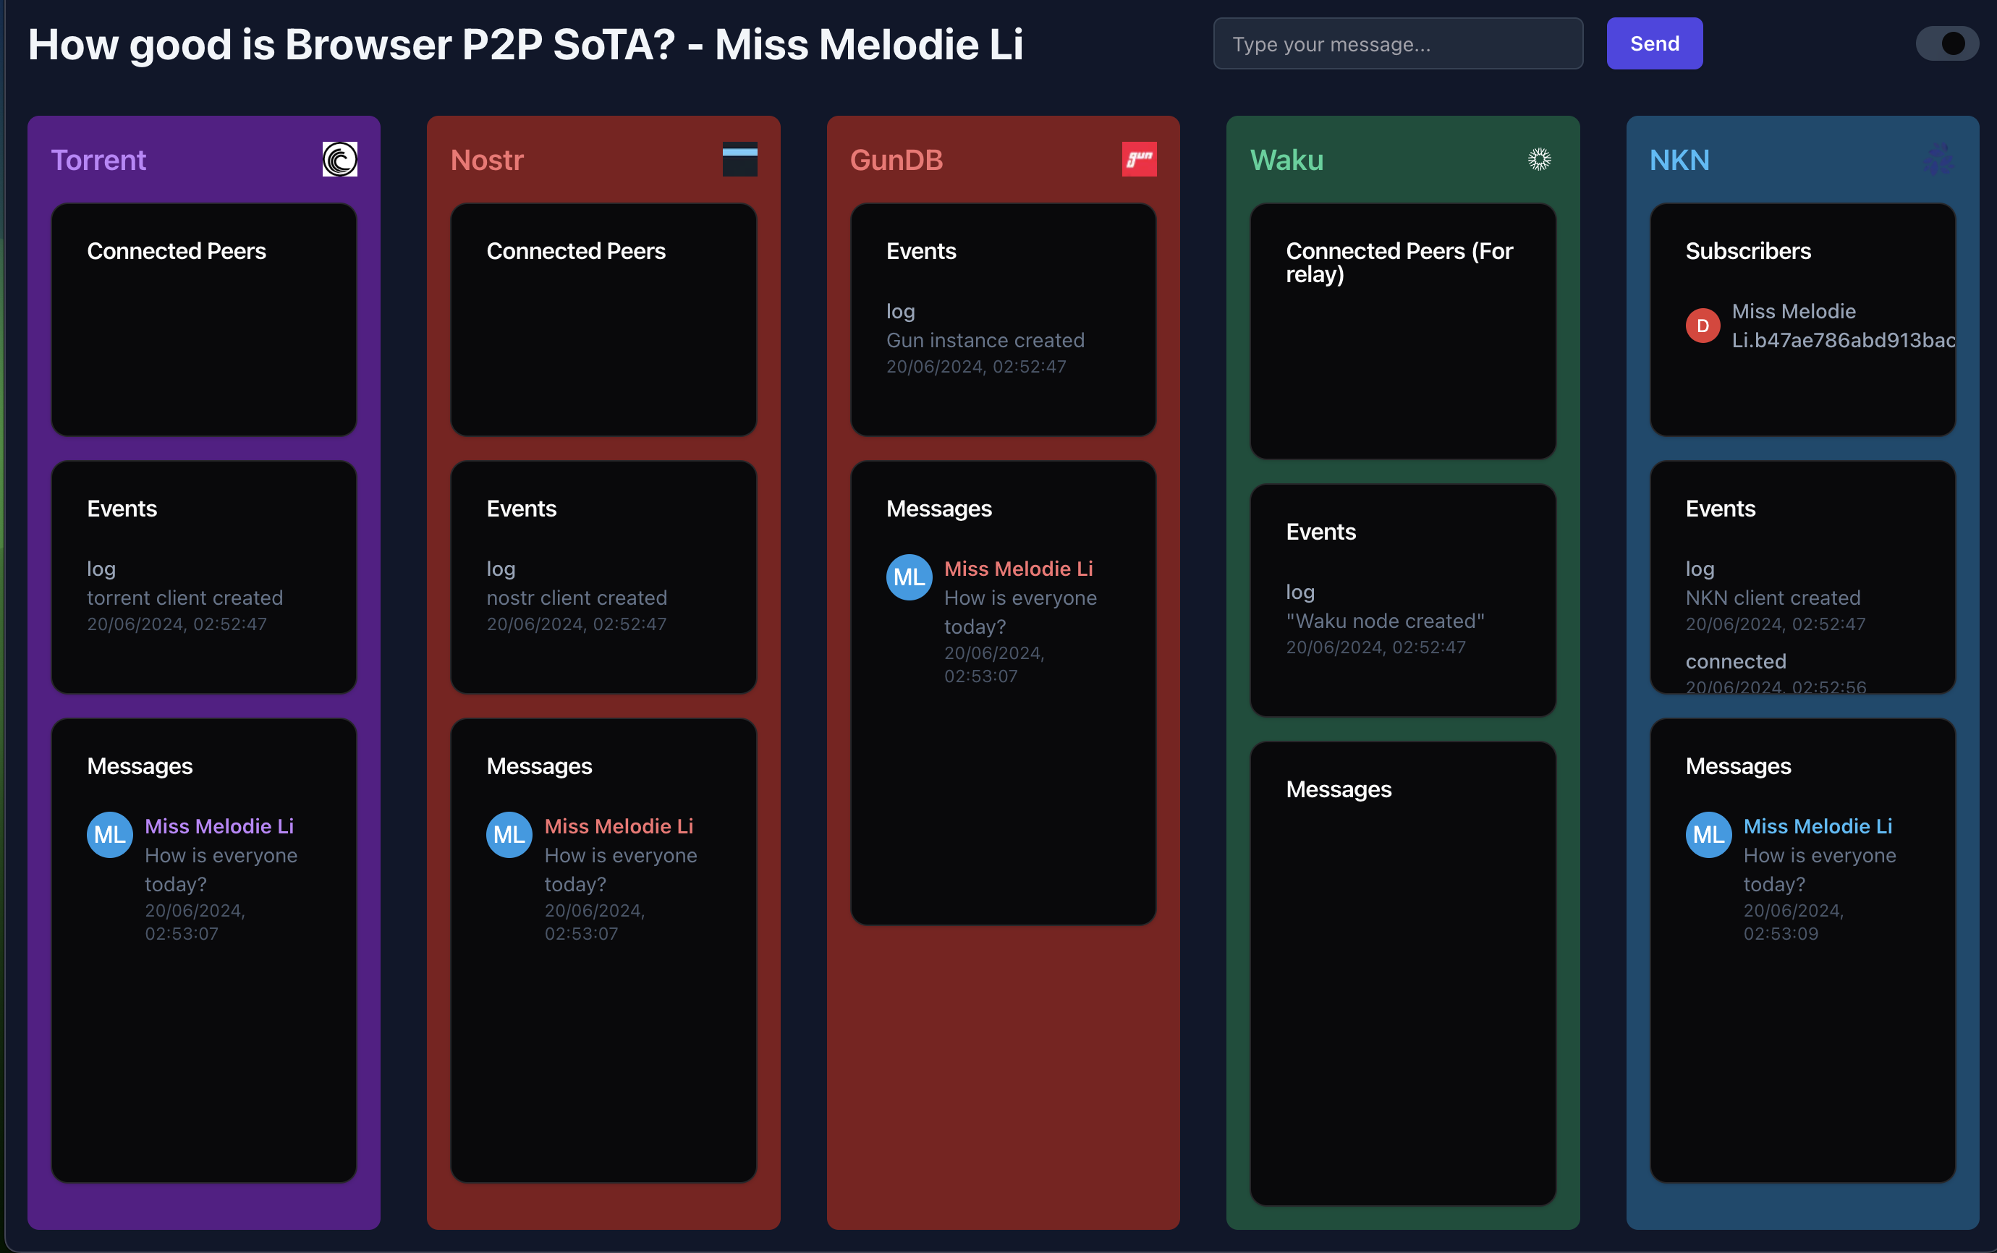The image size is (1997, 1253).
Task: Click Miss Melodie Li name in NKN messages
Action: (1818, 826)
